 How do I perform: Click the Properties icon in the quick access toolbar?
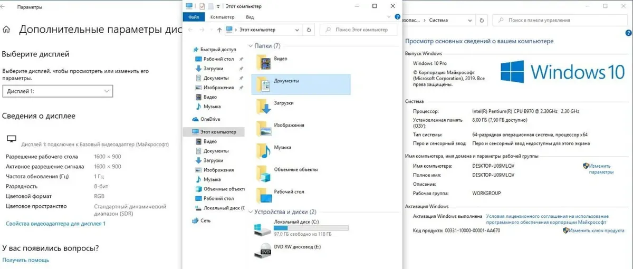(202, 6)
